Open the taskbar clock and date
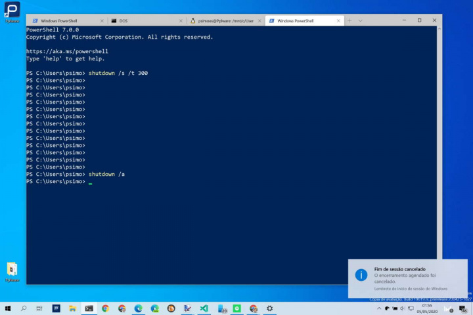Viewport: 473px width, 315px height. point(427,308)
